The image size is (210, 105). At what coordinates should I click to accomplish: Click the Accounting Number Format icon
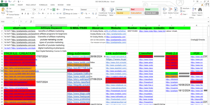[82, 13]
